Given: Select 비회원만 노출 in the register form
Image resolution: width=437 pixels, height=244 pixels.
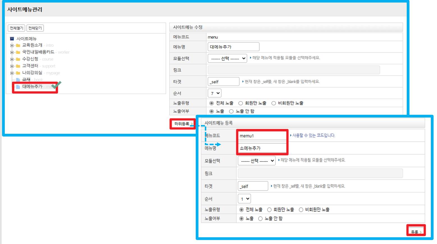Looking at the screenshot, I should pyautogui.click(x=301, y=210).
